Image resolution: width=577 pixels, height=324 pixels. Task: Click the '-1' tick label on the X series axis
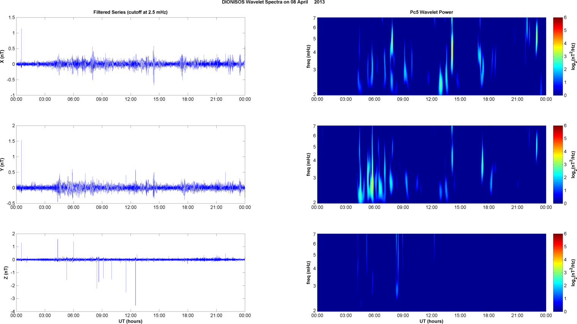click(x=13, y=95)
